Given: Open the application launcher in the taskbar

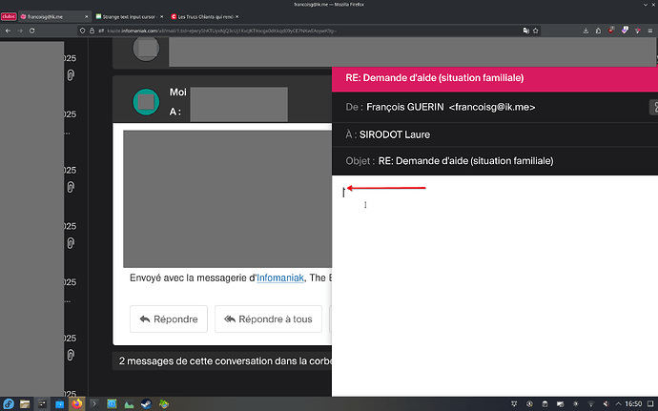Looking at the screenshot, I should (9, 403).
